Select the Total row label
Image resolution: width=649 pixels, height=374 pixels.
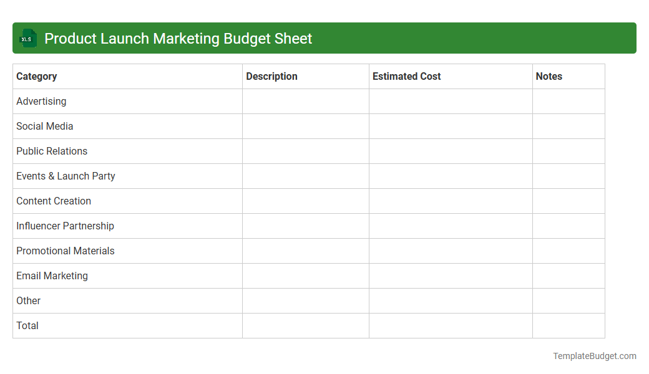27,325
